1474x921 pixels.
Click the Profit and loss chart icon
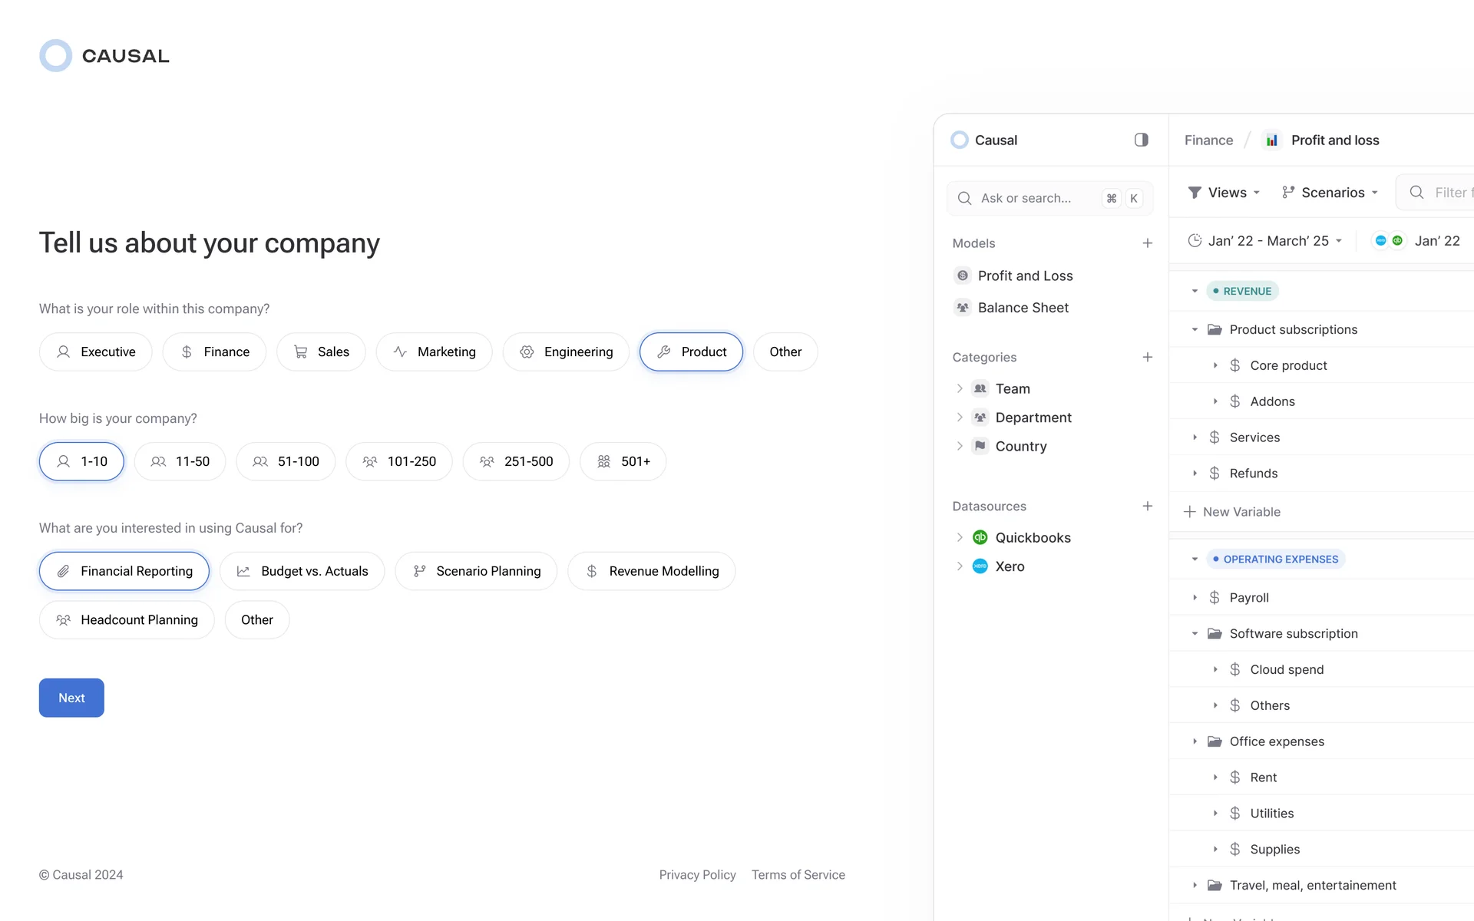(x=1272, y=140)
